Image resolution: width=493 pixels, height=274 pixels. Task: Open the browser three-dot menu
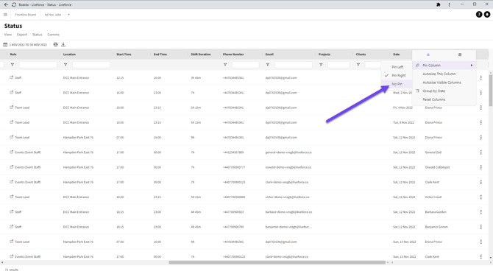pyautogui.click(x=449, y=4)
